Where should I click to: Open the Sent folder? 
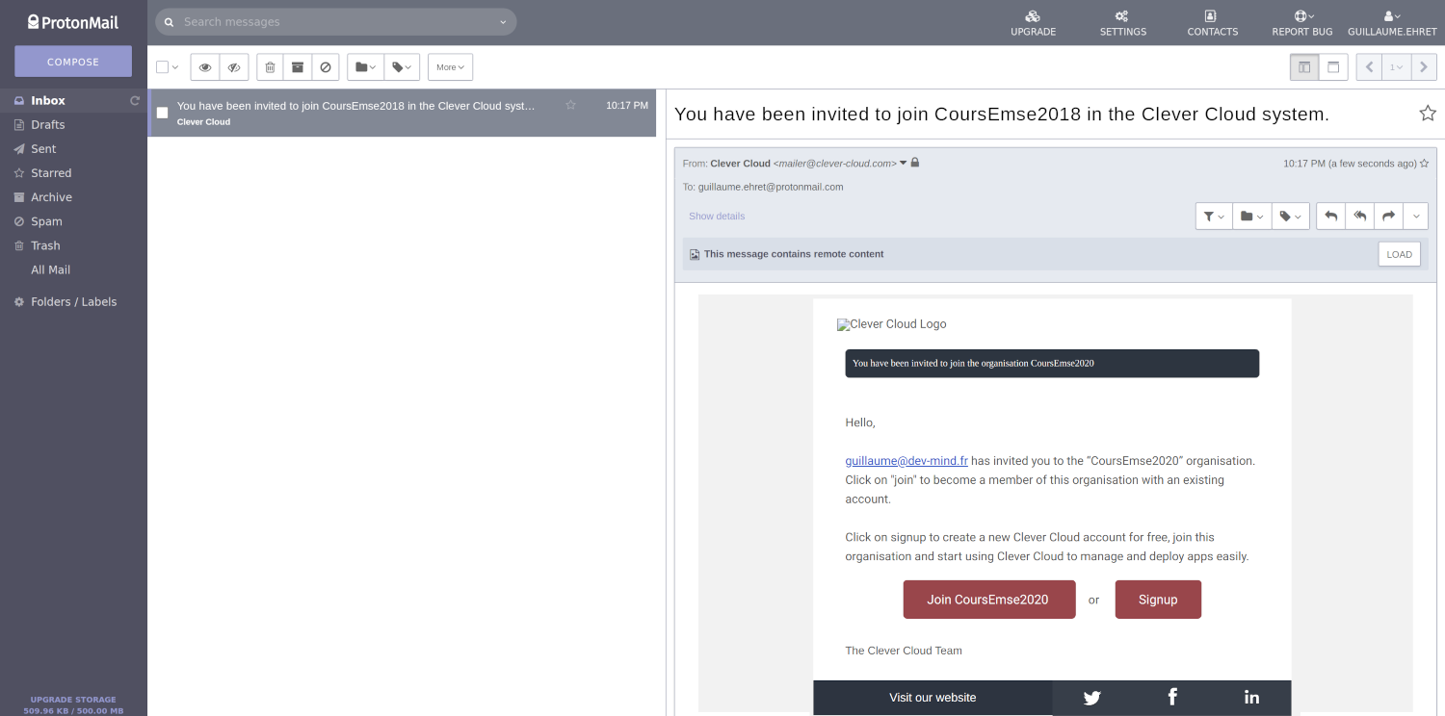click(43, 148)
